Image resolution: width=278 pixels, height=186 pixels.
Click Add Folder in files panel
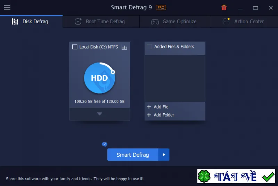pyautogui.click(x=161, y=115)
